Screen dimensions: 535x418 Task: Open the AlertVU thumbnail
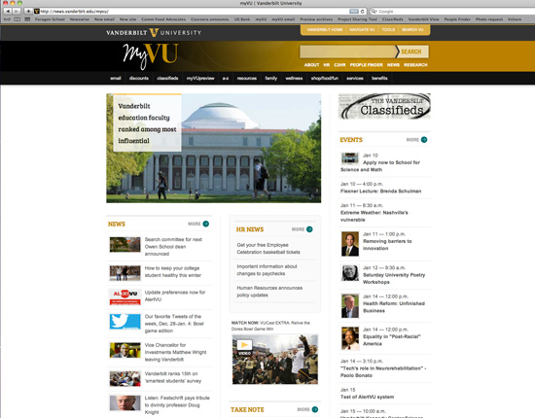point(125,296)
